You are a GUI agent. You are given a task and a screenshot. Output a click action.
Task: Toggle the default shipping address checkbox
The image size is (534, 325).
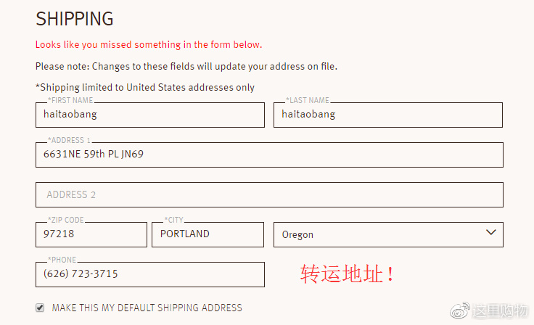[40, 308]
